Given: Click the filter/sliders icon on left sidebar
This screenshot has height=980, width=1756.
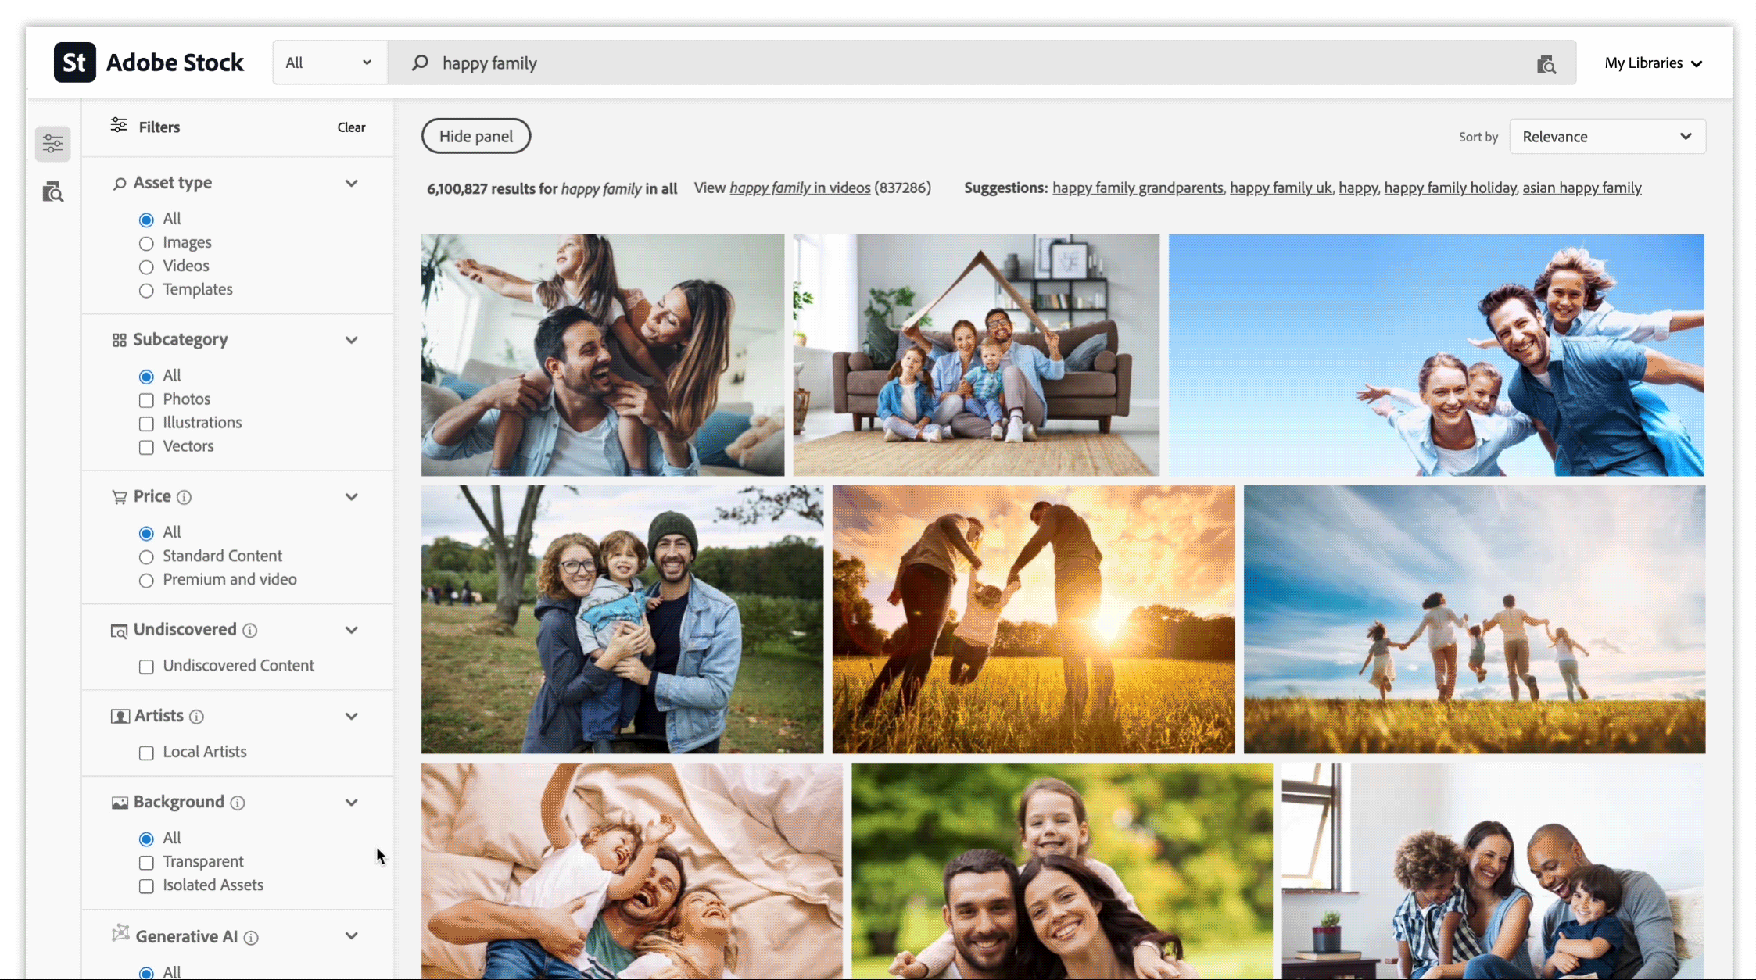Looking at the screenshot, I should point(54,144).
